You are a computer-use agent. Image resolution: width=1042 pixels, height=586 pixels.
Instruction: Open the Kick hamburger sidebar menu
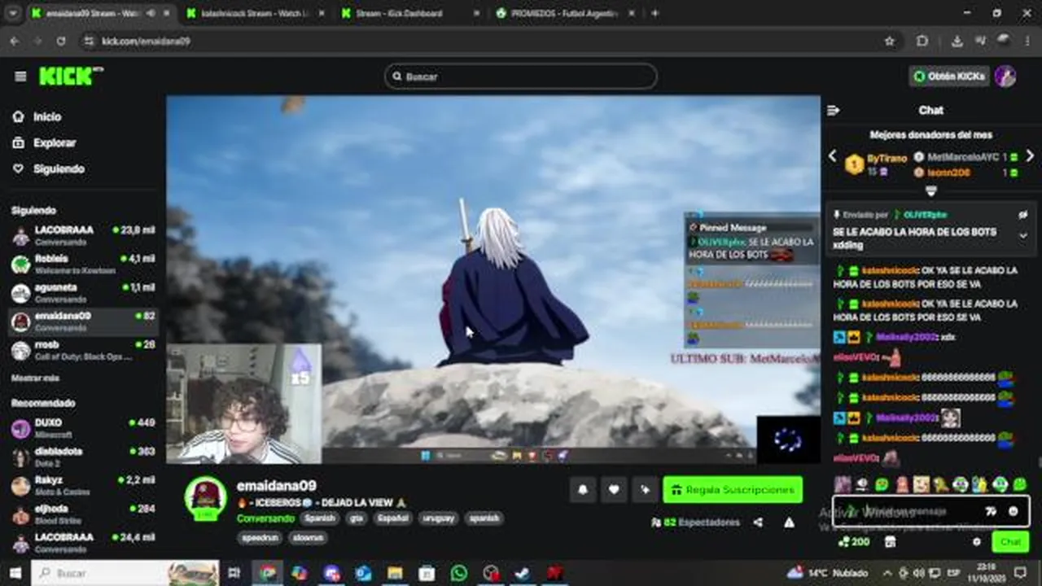tap(20, 77)
